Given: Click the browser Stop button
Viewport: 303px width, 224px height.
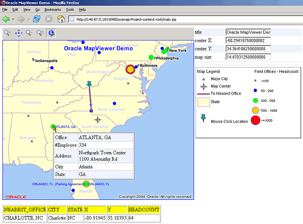Looking at the screenshot, I should (x=48, y=19).
